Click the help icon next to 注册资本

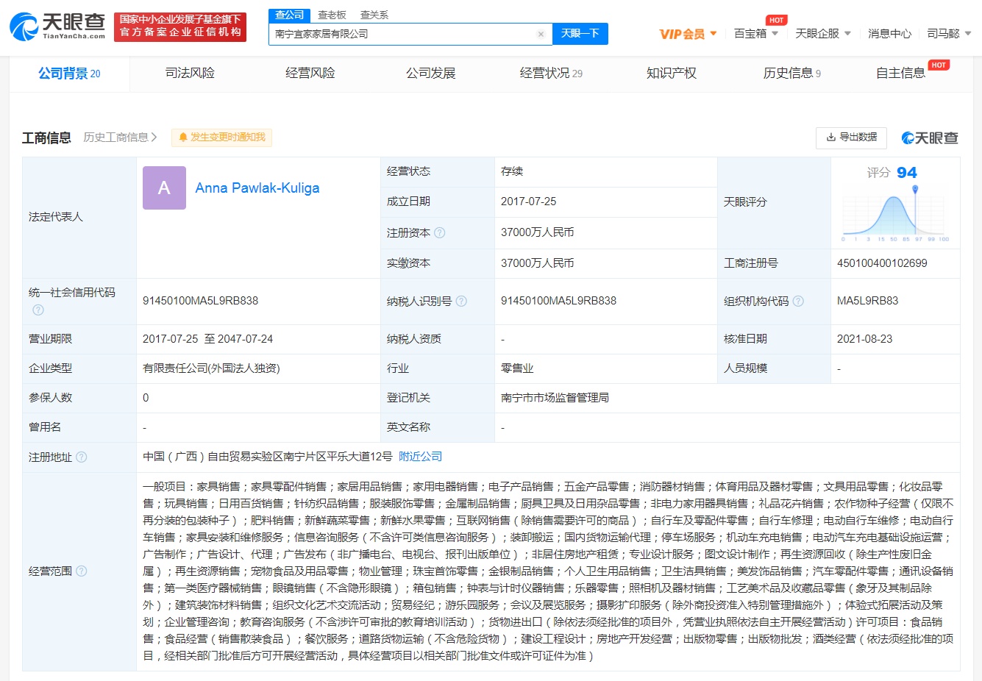point(440,232)
